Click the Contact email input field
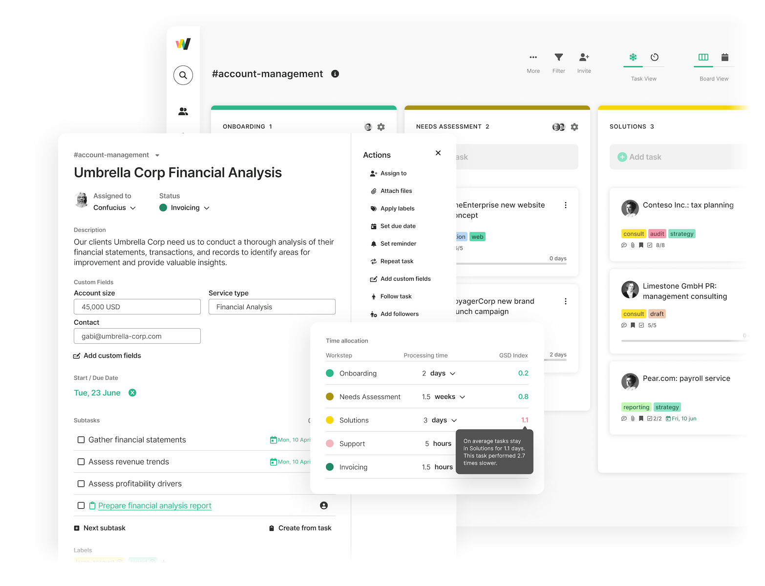Image resolution: width=765 pixels, height=586 pixels. point(137,336)
